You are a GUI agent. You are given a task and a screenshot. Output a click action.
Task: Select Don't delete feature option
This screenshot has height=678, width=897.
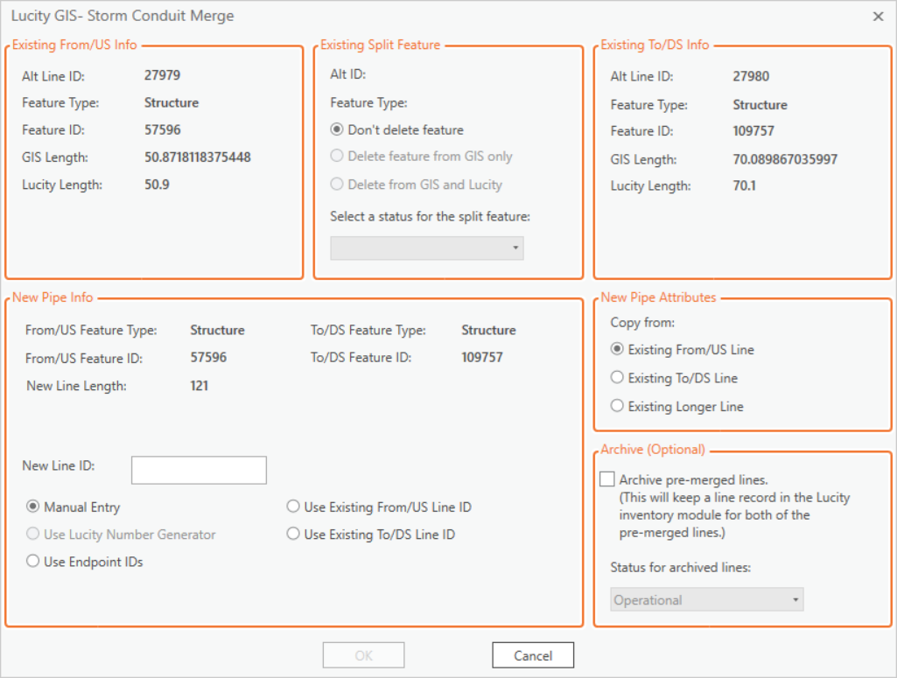pyautogui.click(x=397, y=129)
